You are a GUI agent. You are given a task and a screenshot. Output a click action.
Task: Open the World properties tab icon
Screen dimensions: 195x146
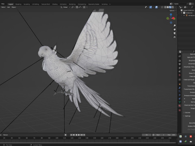(x=180, y=75)
